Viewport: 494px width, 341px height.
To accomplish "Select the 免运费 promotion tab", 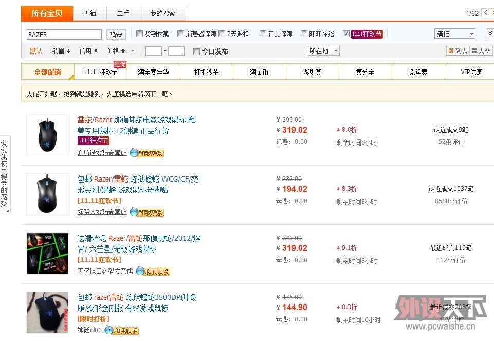I will pyautogui.click(x=418, y=72).
